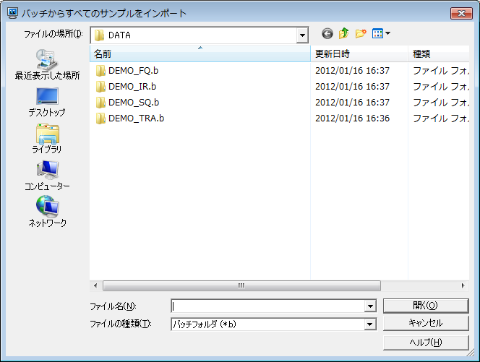Click the 開く(O) button
The width and height of the screenshot is (480, 362).
(x=426, y=306)
